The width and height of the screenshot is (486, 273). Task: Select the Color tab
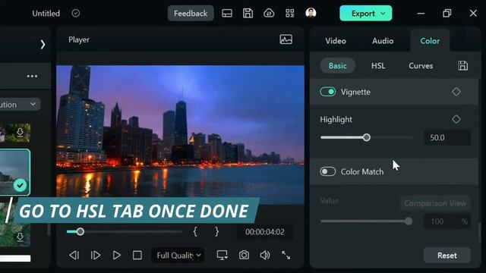[430, 41]
